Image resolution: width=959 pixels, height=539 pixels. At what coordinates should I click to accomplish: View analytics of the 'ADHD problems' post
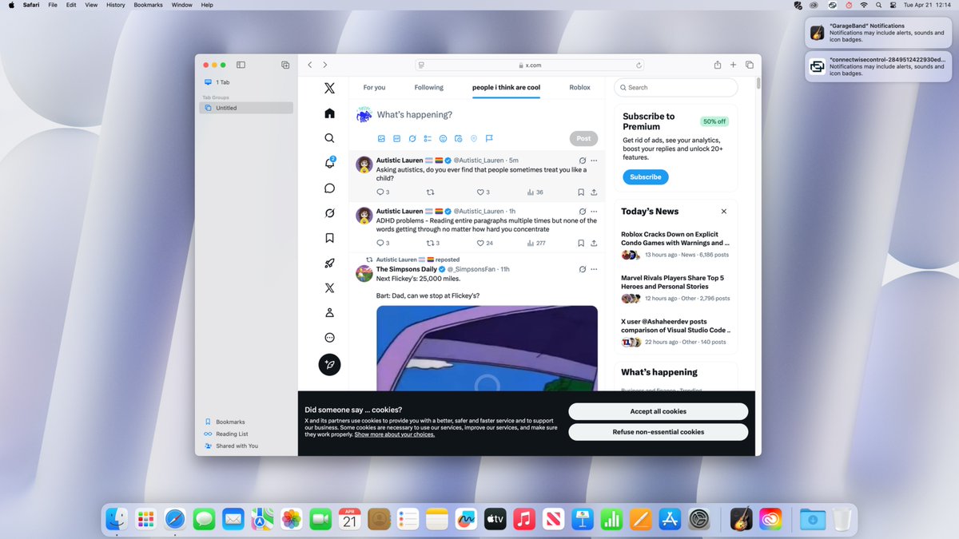(x=535, y=243)
